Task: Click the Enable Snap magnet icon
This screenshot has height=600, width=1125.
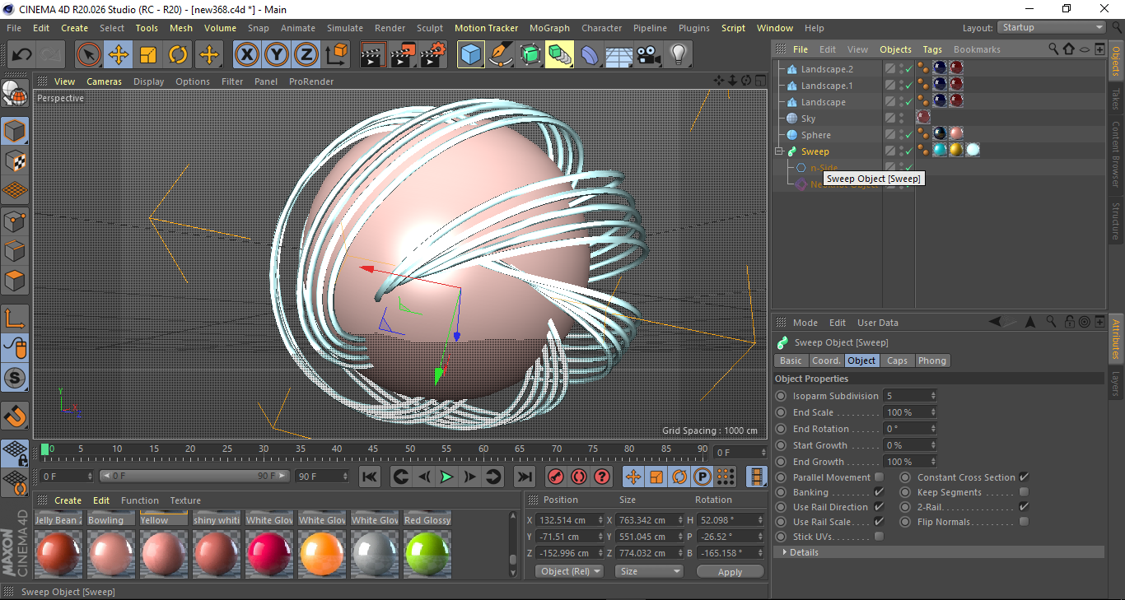Action: (15, 417)
